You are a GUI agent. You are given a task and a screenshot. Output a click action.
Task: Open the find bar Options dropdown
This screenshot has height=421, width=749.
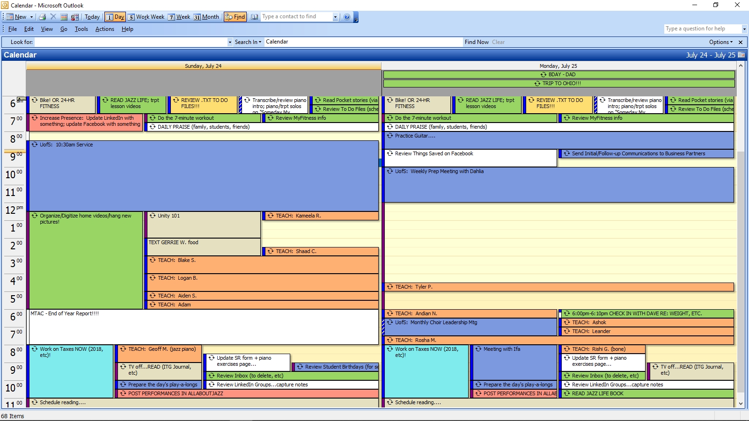coord(721,42)
